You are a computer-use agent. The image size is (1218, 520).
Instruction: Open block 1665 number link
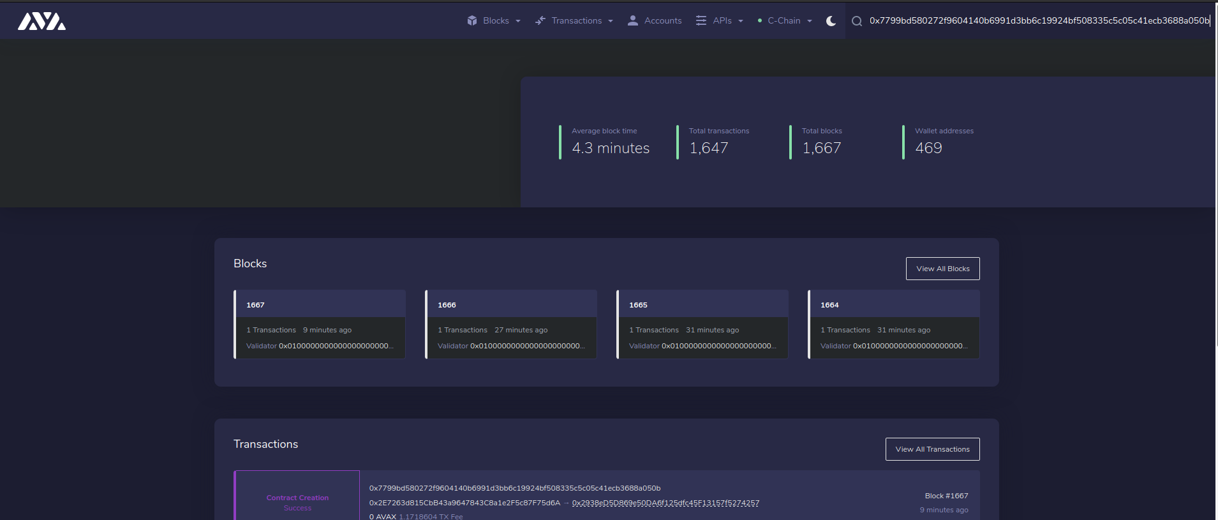click(638, 305)
